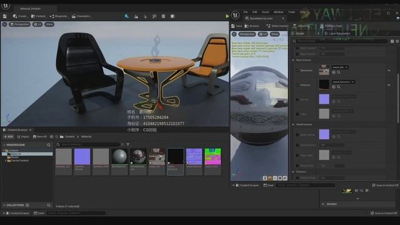
Task: Open BaseColour texture asset dropdown
Action: (x=340, y=67)
